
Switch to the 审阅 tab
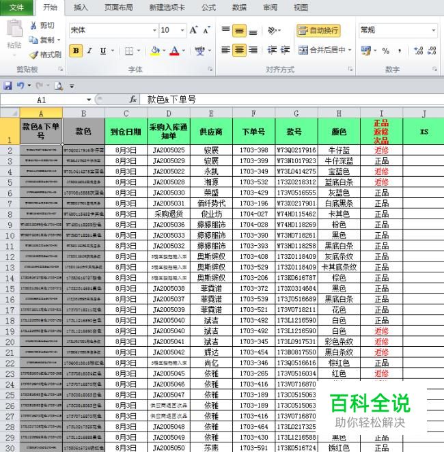pyautogui.click(x=270, y=8)
